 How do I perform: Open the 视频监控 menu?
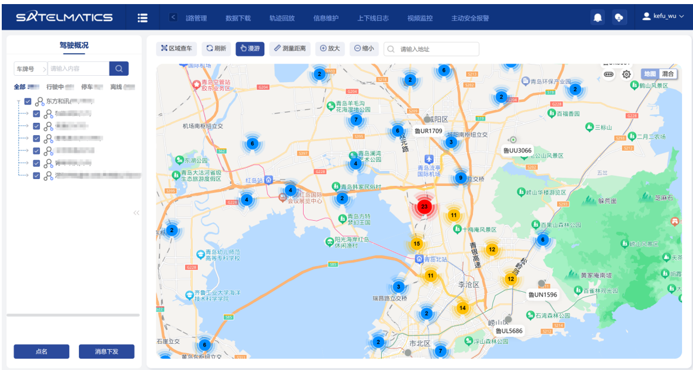pos(420,18)
